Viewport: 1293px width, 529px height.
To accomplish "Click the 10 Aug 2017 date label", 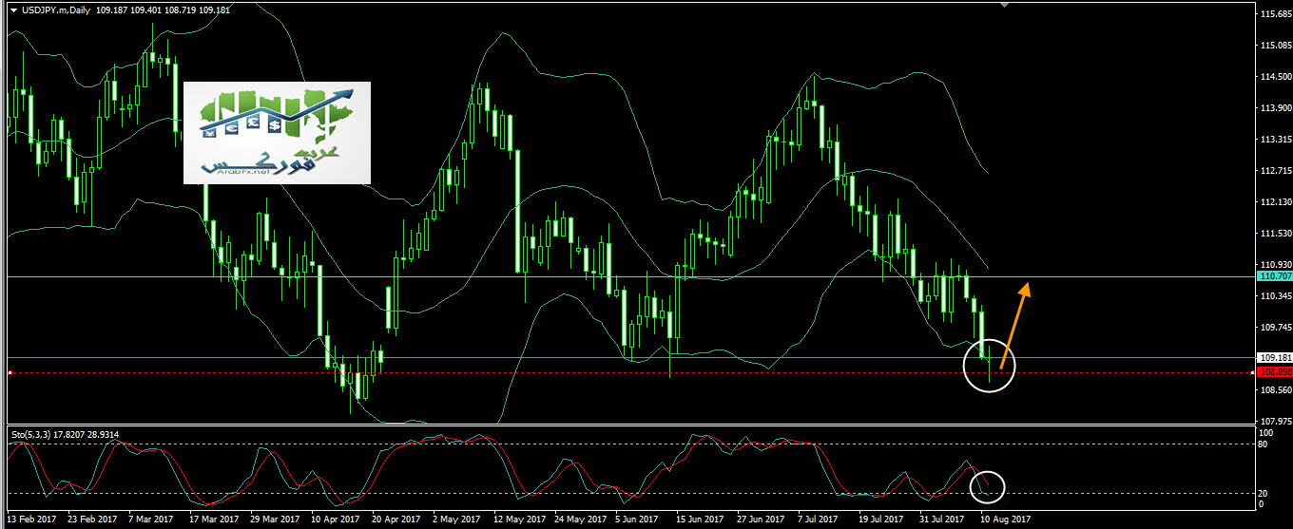I will [1005, 520].
